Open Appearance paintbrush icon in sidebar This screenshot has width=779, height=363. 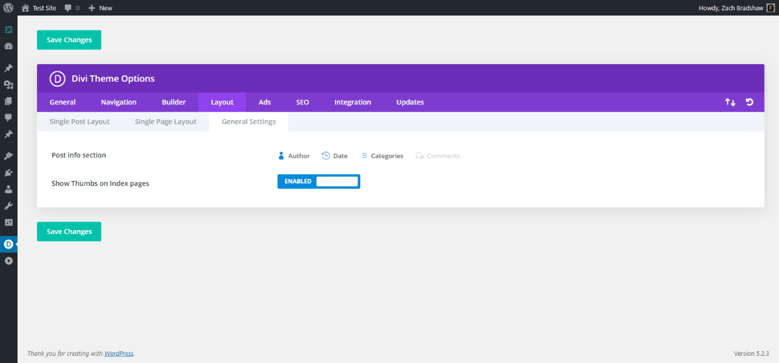click(8, 156)
